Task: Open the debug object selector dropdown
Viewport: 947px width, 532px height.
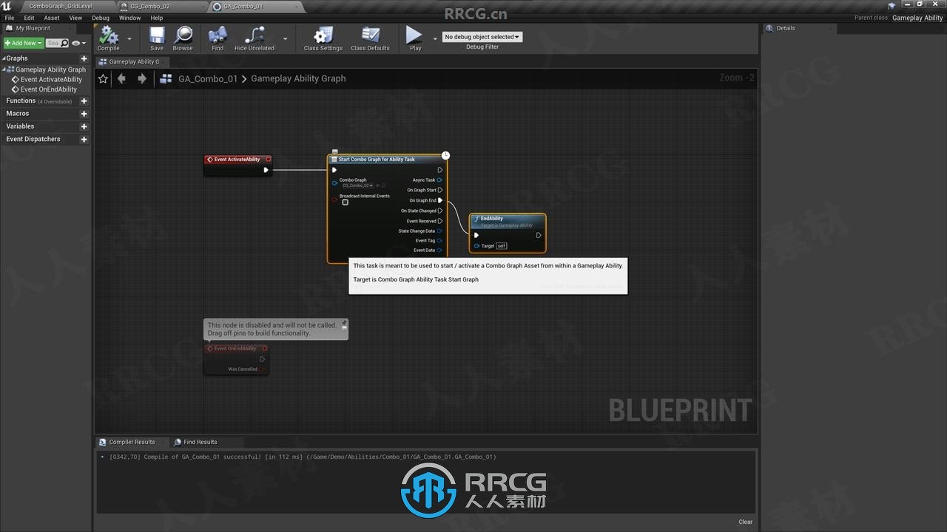Action: click(482, 37)
